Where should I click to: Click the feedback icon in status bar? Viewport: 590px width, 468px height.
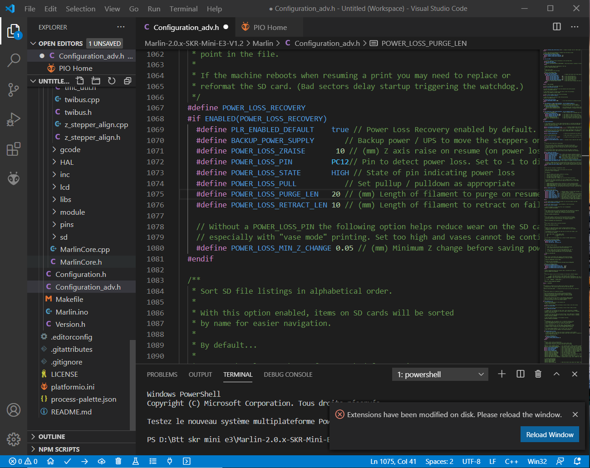[x=560, y=461]
